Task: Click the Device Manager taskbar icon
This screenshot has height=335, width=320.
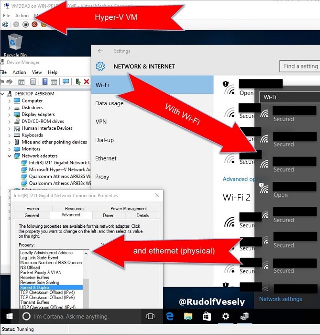Action: [244, 316]
